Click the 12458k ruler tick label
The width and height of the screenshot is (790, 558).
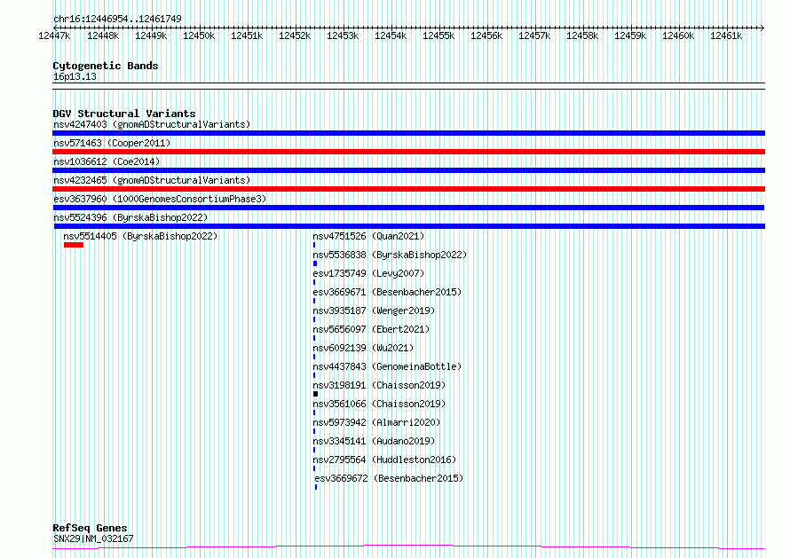(582, 35)
